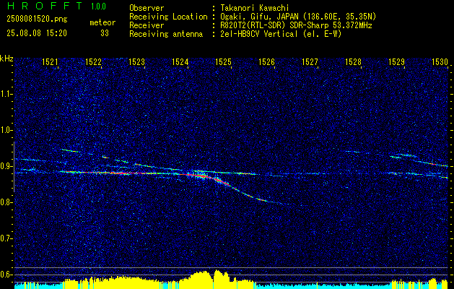Click the date 25.08.08 15:20
The width and height of the screenshot is (454, 289).
coord(37,33)
